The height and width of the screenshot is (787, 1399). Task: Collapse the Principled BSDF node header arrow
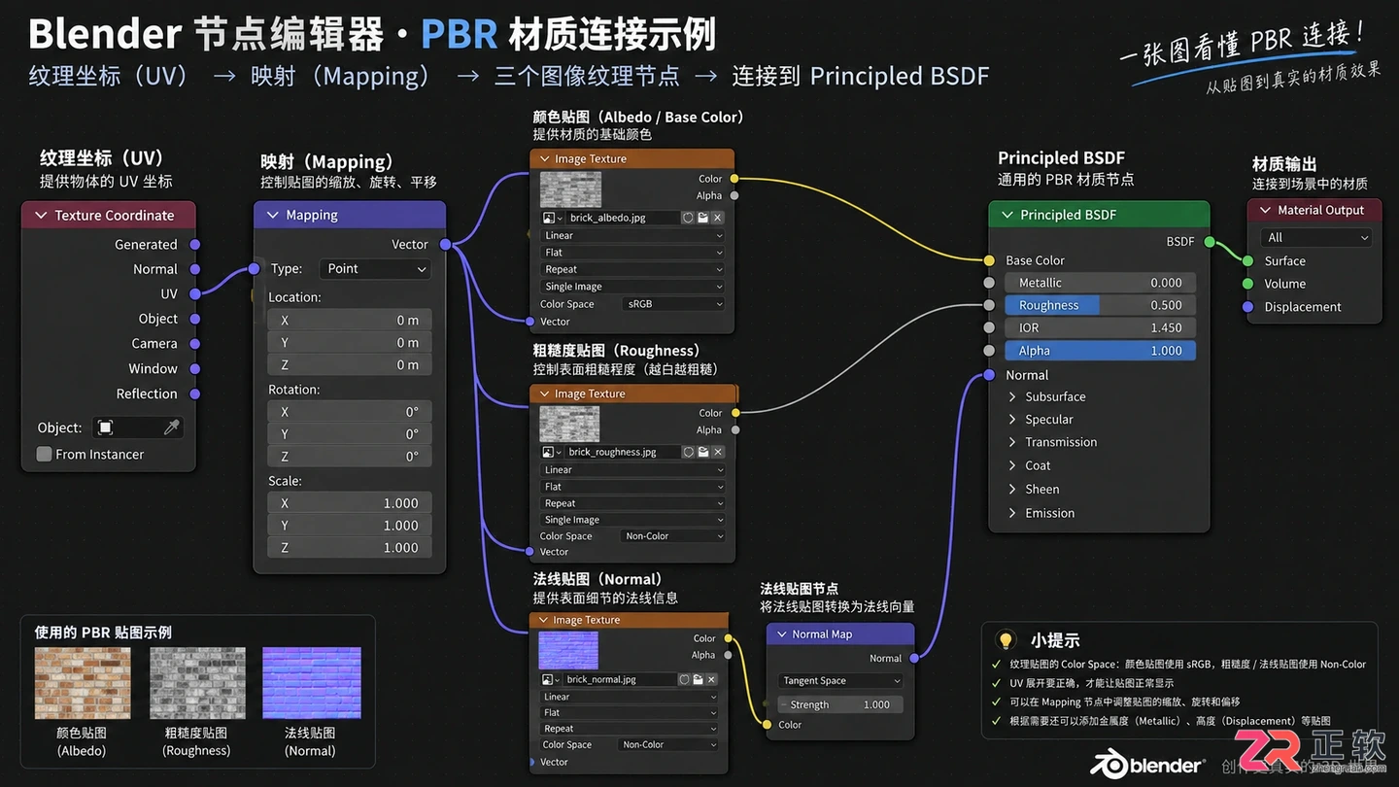click(x=1007, y=215)
